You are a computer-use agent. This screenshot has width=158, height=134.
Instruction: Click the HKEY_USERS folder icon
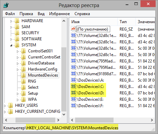click(11, 105)
